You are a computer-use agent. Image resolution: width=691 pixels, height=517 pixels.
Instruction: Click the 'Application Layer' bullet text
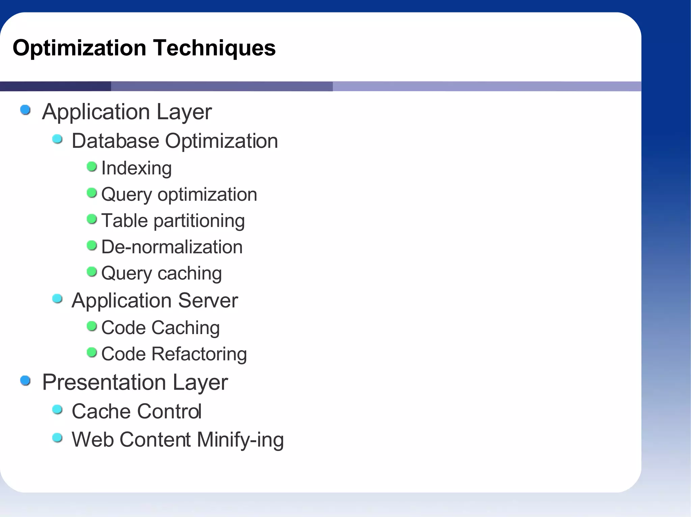(127, 112)
